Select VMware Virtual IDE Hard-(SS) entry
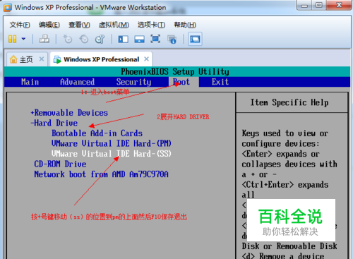This screenshot has width=353, height=259. click(112, 154)
